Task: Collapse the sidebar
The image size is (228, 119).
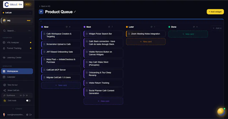Action: pos(17,109)
